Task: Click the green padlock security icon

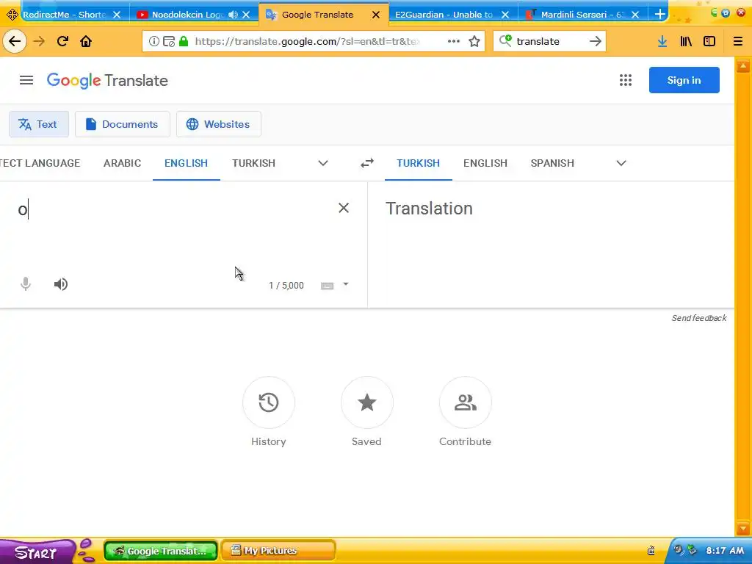Action: 184,41
